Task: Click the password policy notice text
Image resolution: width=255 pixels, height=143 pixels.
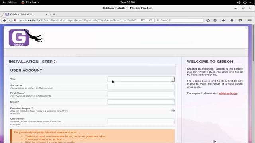Action: [45, 133]
